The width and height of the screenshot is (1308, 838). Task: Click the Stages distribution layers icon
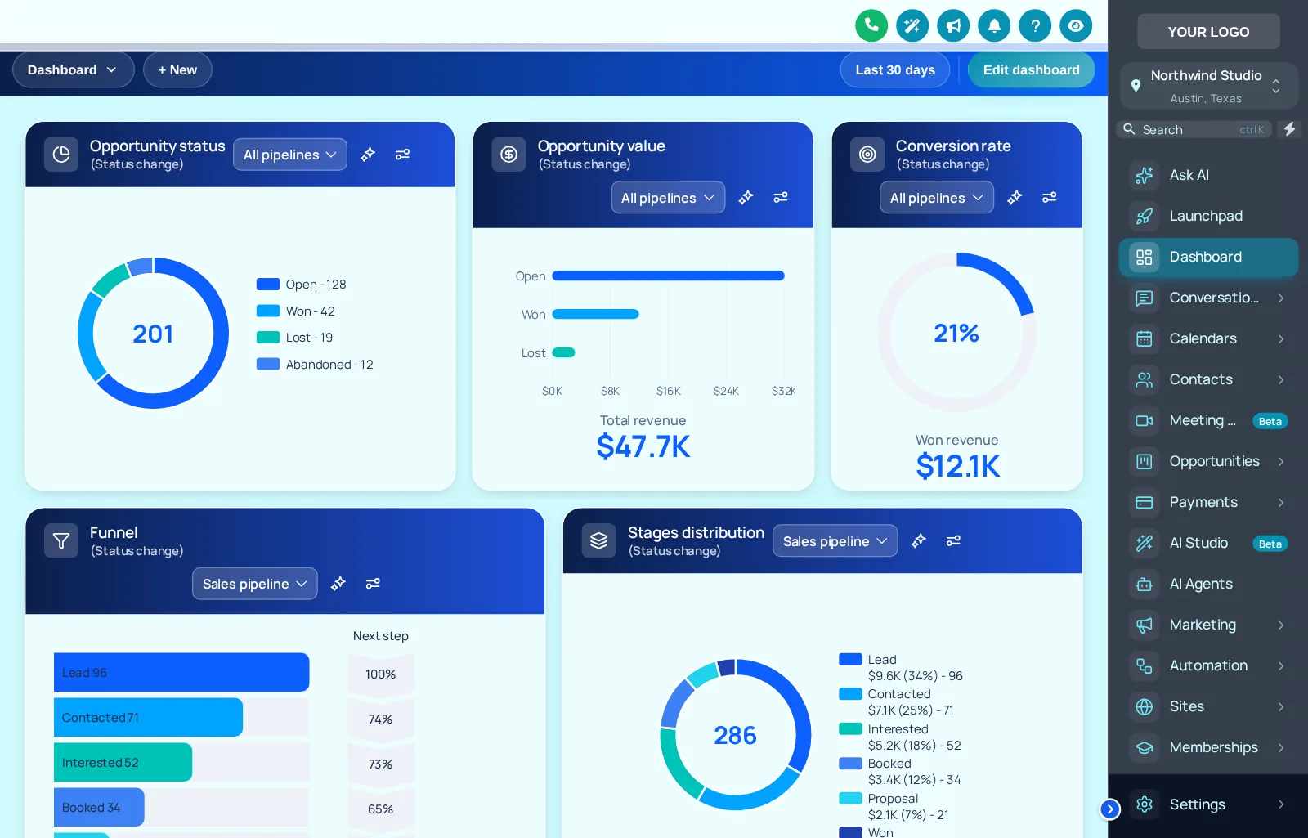pyautogui.click(x=598, y=540)
